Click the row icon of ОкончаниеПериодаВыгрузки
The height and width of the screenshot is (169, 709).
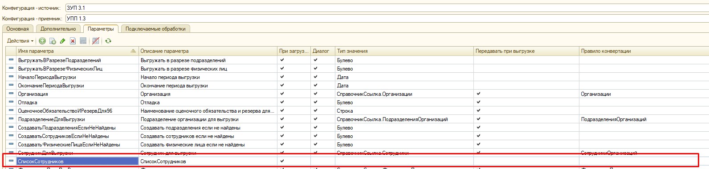[x=11, y=85]
